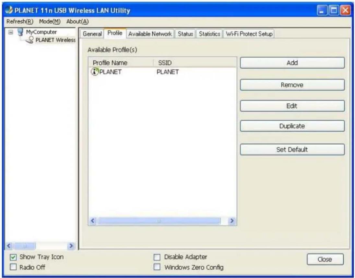
Task: Check the Disable Adapter checkbox
Action: (x=157, y=257)
